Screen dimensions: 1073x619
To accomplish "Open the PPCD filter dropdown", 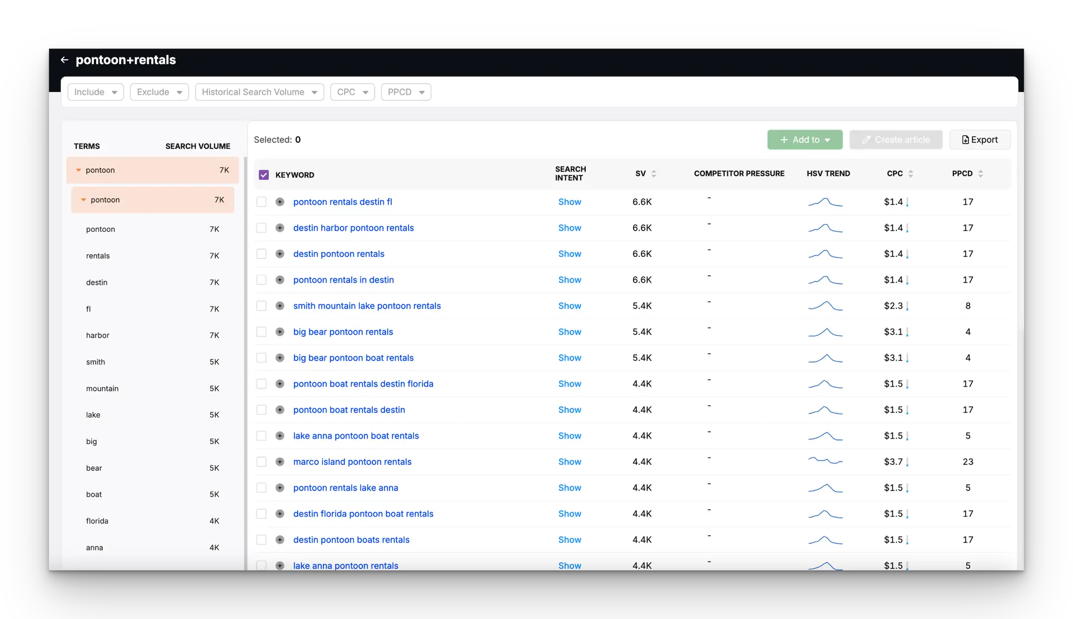I will (406, 92).
